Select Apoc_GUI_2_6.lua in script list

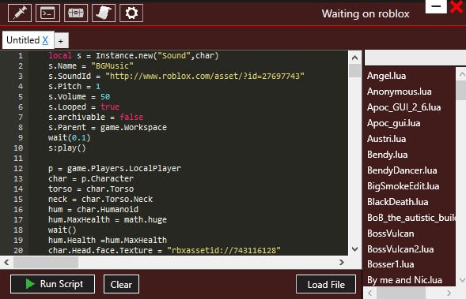coord(403,107)
